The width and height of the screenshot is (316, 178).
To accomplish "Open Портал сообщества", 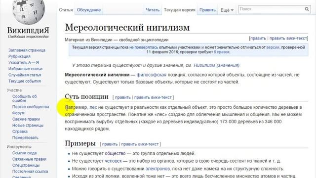I will pyautogui.click(x=31, y=107).
